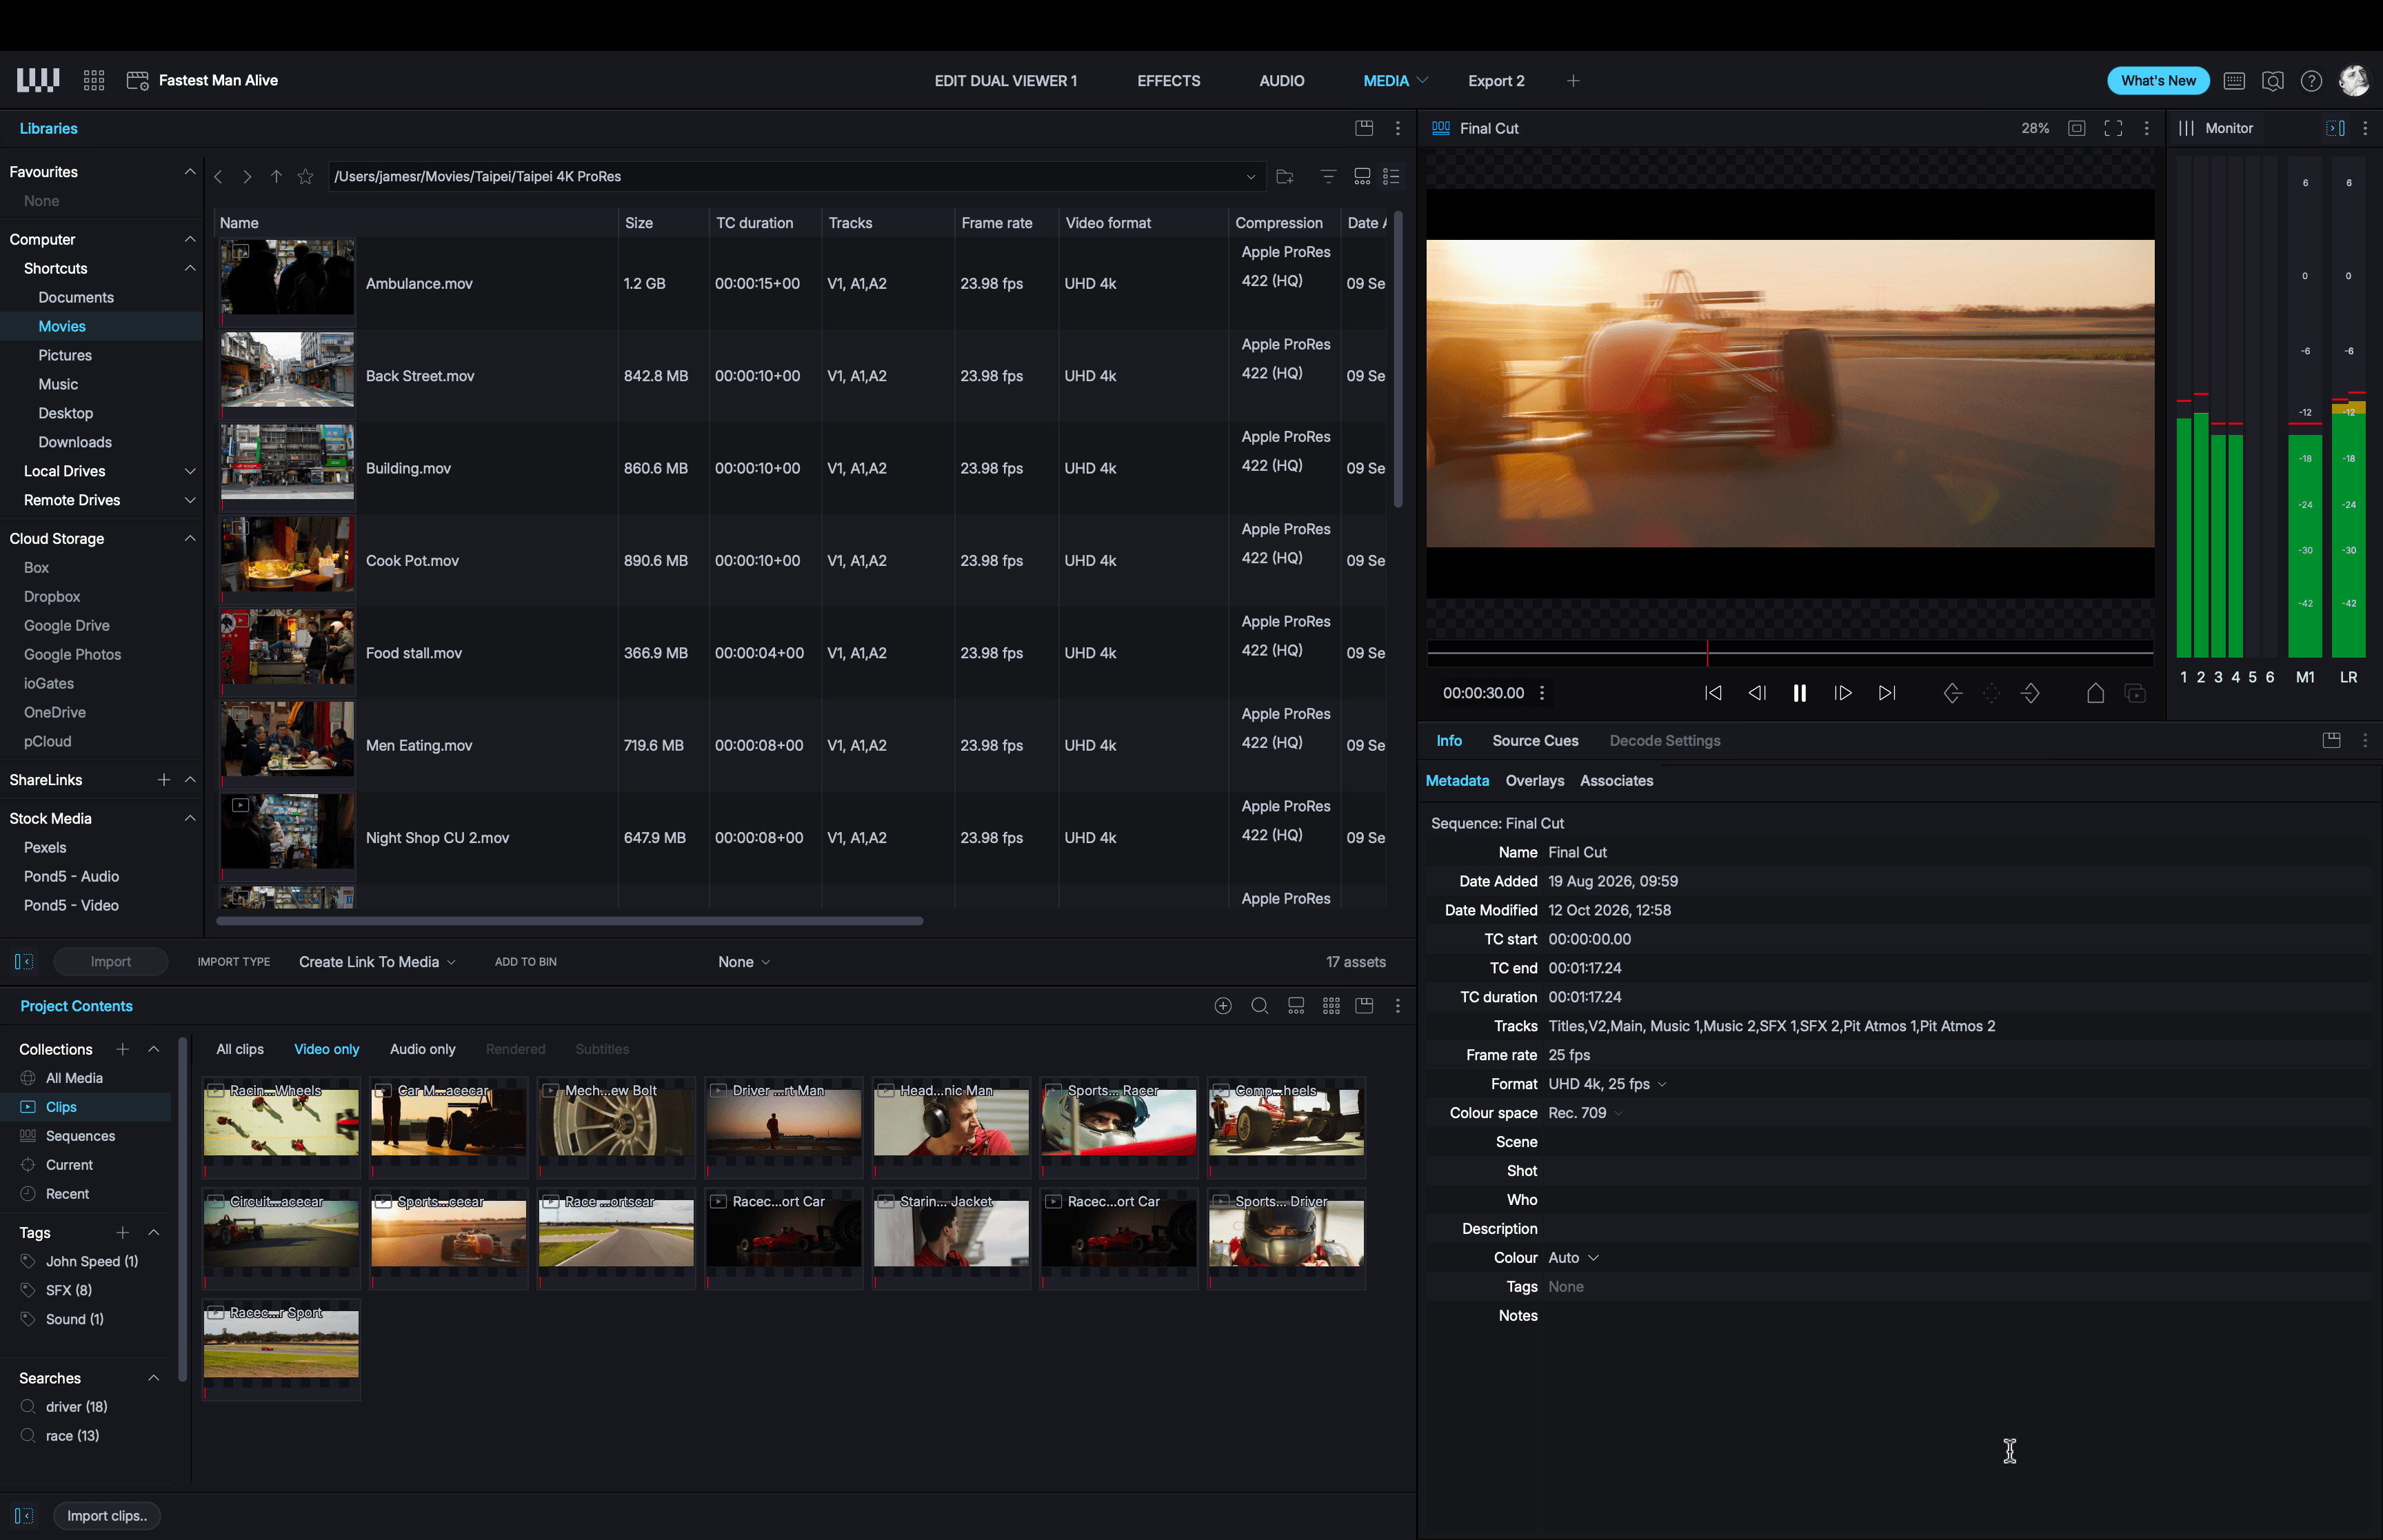The height and width of the screenshot is (1540, 2383).
Task: Click the viewer playhead timeline bar
Action: [1790, 653]
